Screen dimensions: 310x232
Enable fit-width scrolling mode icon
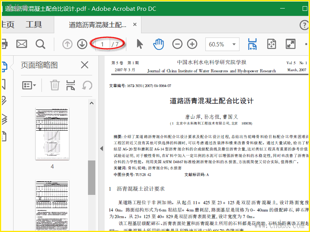click(x=253, y=44)
